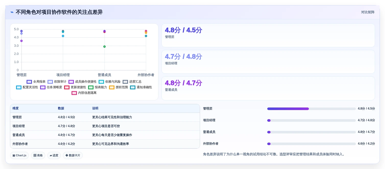Toggle the 任务清晰度 legend entry
Image resolution: width=385 pixels, height=169 pixels.
click(51, 87)
